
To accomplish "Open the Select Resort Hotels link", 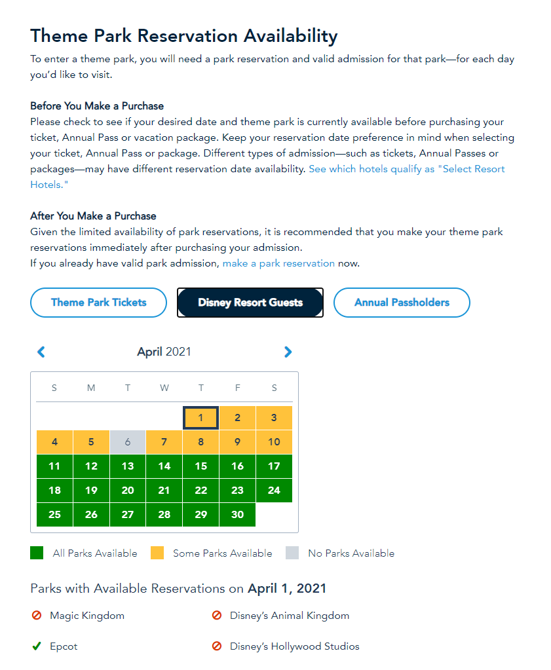I will [x=406, y=169].
